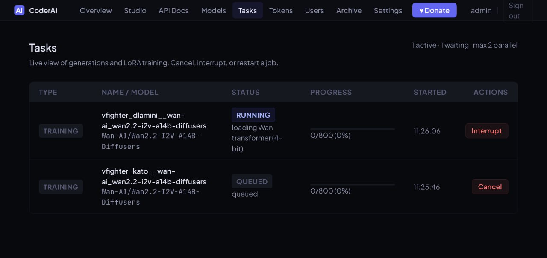
Task: Open the Models page
Action: click(213, 10)
